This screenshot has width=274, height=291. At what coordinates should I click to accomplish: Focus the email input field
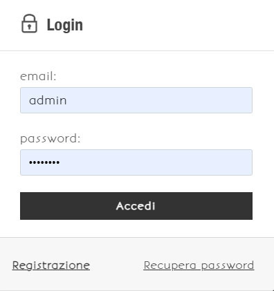136,100
